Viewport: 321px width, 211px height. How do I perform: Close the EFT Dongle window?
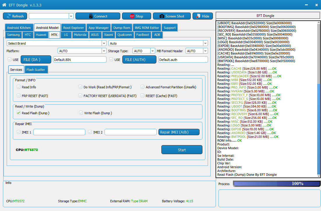tap(317, 5)
